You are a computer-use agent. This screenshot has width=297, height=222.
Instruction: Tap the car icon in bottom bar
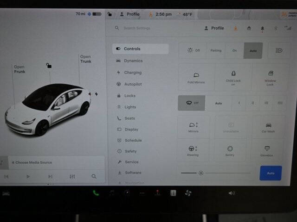(x=6, y=193)
